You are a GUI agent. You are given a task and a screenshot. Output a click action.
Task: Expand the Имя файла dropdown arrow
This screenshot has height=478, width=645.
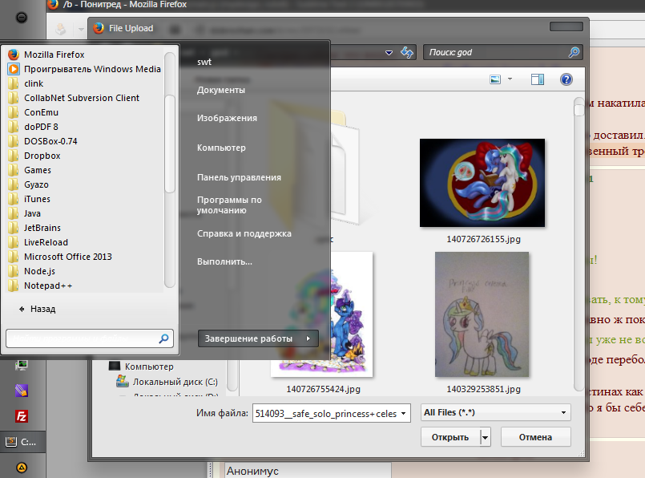pos(404,413)
